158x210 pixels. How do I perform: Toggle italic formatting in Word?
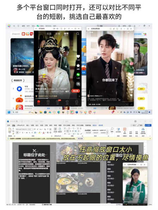pyautogui.click(x=20, y=133)
